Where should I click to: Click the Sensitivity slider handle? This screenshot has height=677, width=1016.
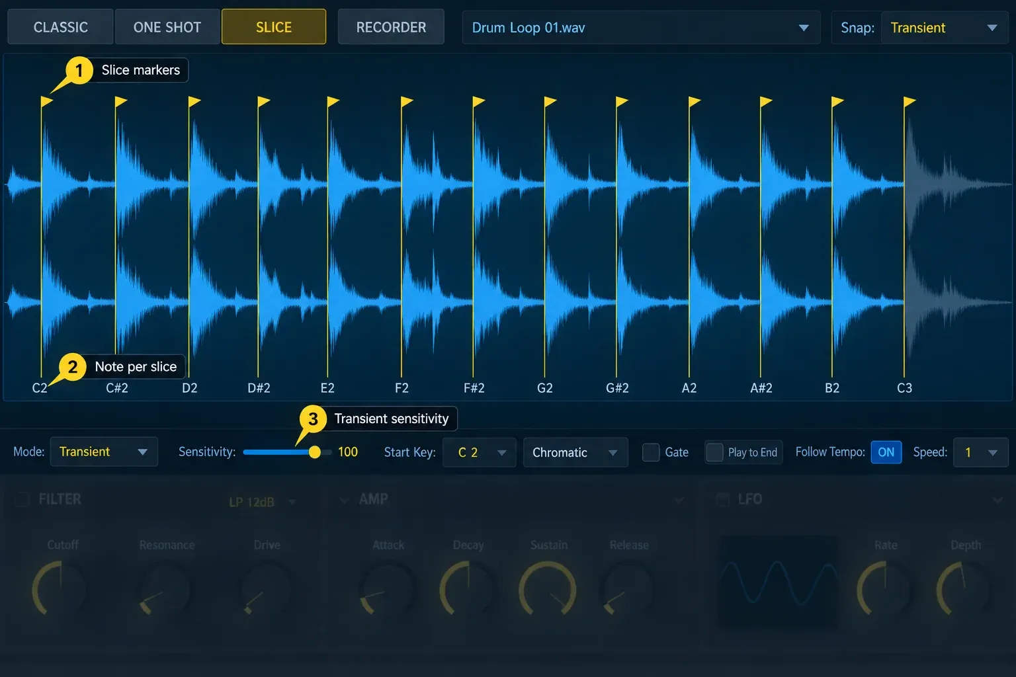(315, 452)
